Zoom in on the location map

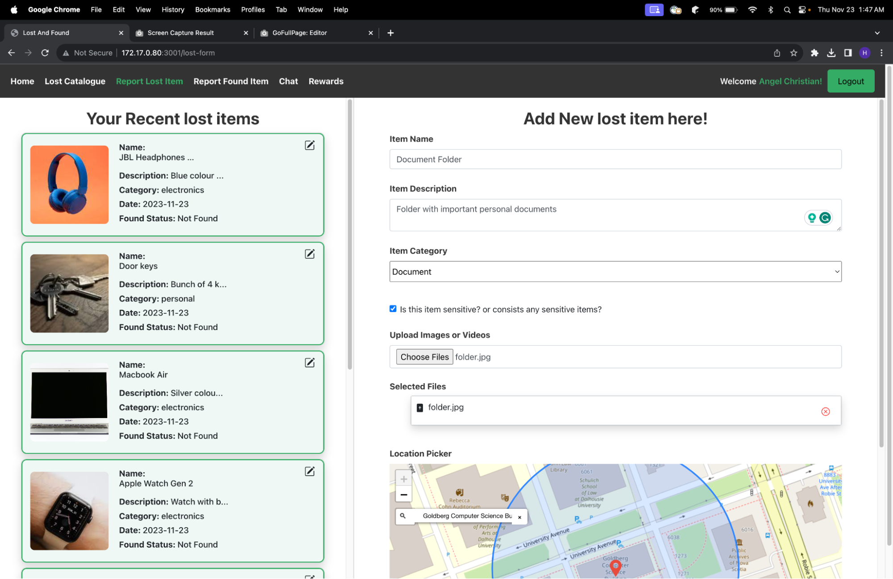coord(403,479)
